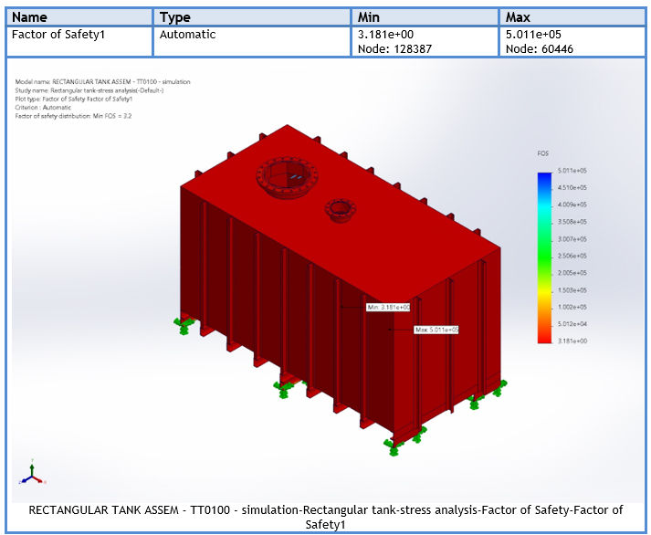Click legend value 2.506e+05

coord(572,256)
